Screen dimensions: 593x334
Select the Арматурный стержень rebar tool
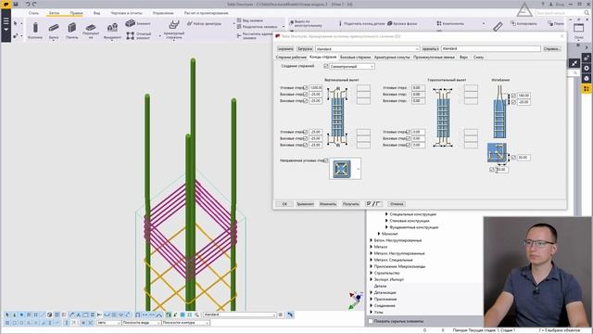click(x=174, y=30)
